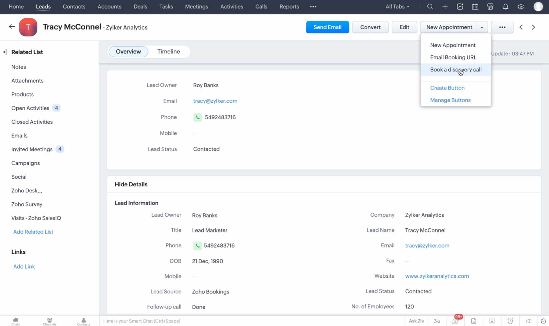
Task: Click the user profile avatar
Action: click(538, 7)
